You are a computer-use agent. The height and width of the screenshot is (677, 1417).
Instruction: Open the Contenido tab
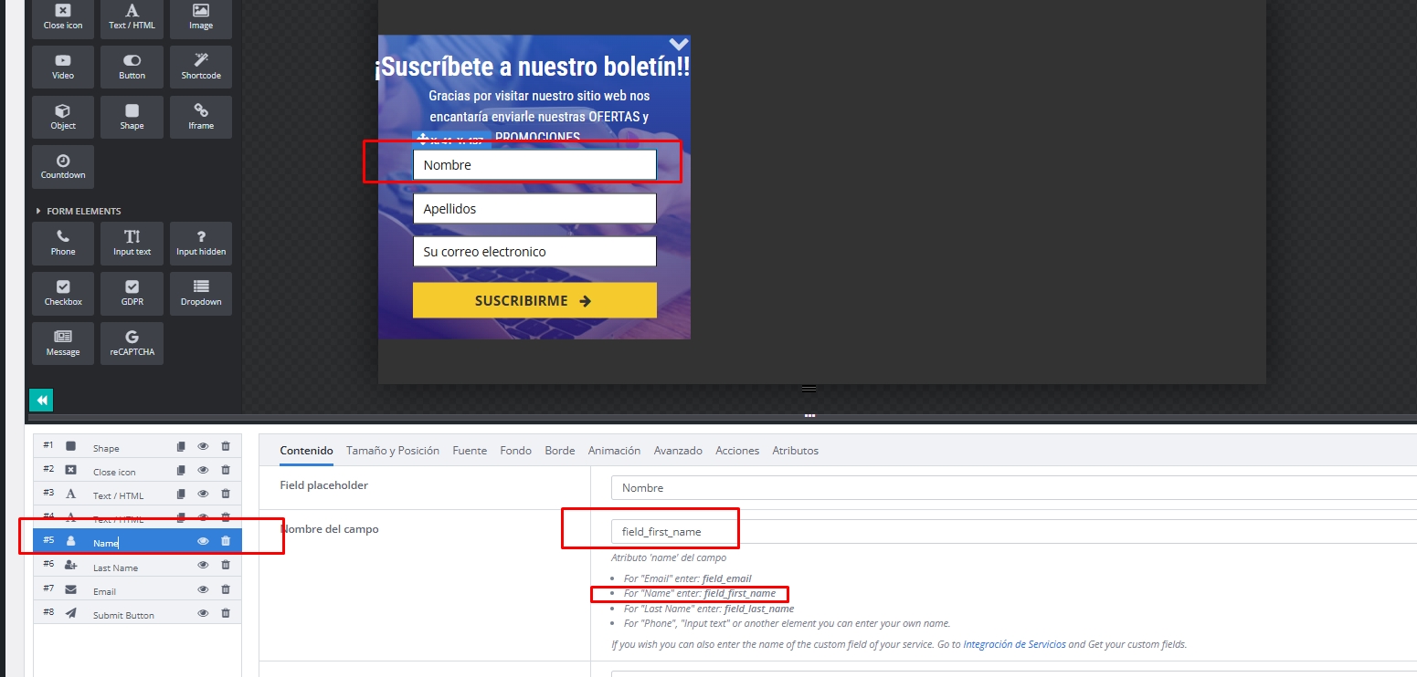tap(306, 451)
